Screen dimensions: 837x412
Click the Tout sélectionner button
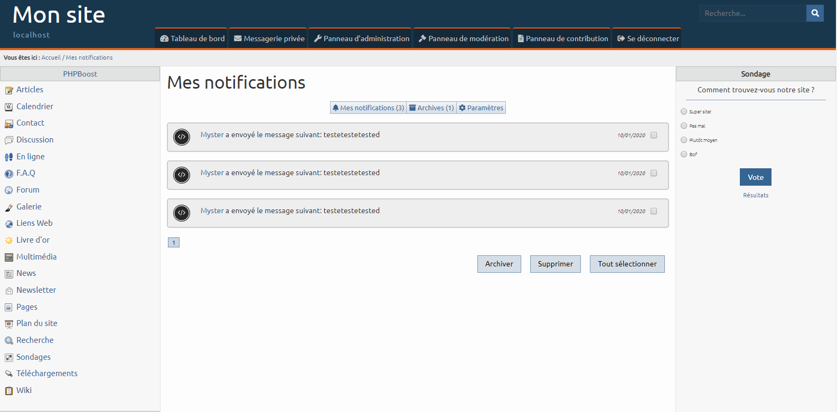point(627,264)
